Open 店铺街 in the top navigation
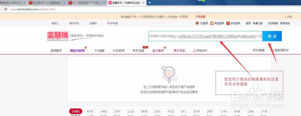 click(93, 23)
